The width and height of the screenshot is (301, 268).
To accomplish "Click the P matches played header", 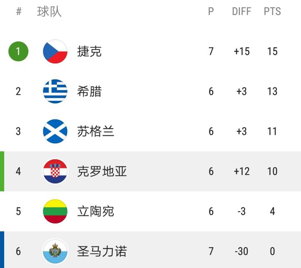I will click(211, 12).
